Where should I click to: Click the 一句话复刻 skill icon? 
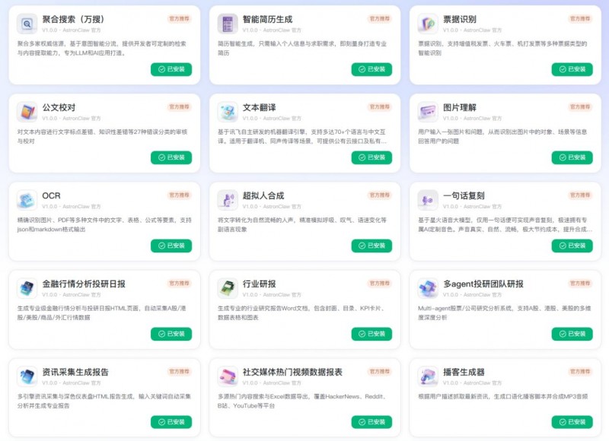pos(428,200)
